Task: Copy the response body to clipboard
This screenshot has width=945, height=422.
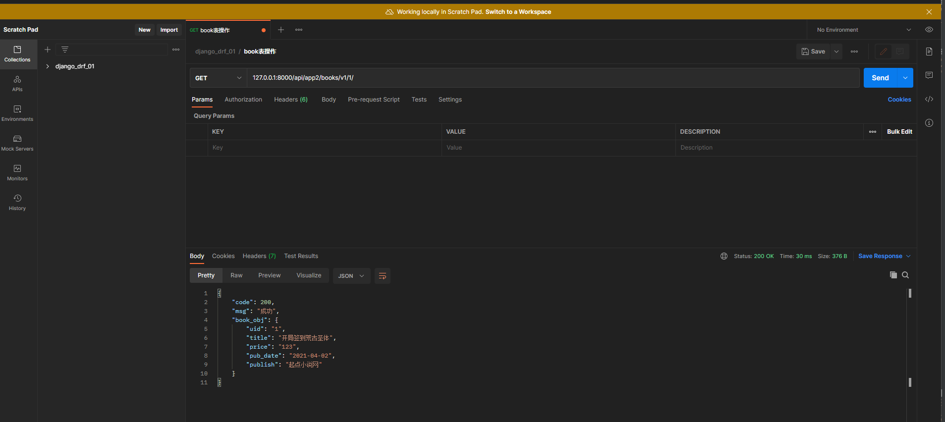Action: 893,275
